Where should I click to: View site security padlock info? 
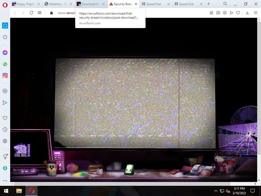(51, 13)
